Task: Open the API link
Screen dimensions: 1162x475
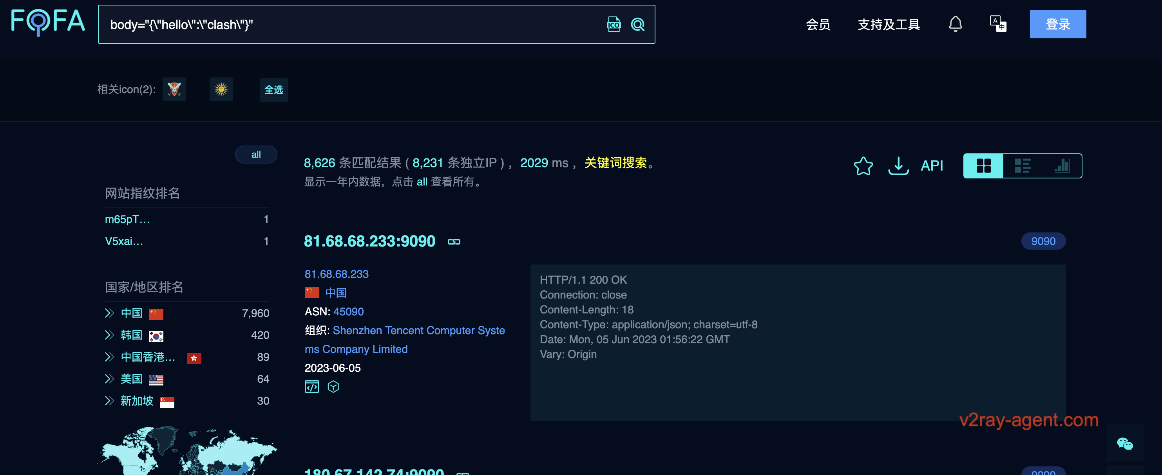Action: tap(932, 166)
